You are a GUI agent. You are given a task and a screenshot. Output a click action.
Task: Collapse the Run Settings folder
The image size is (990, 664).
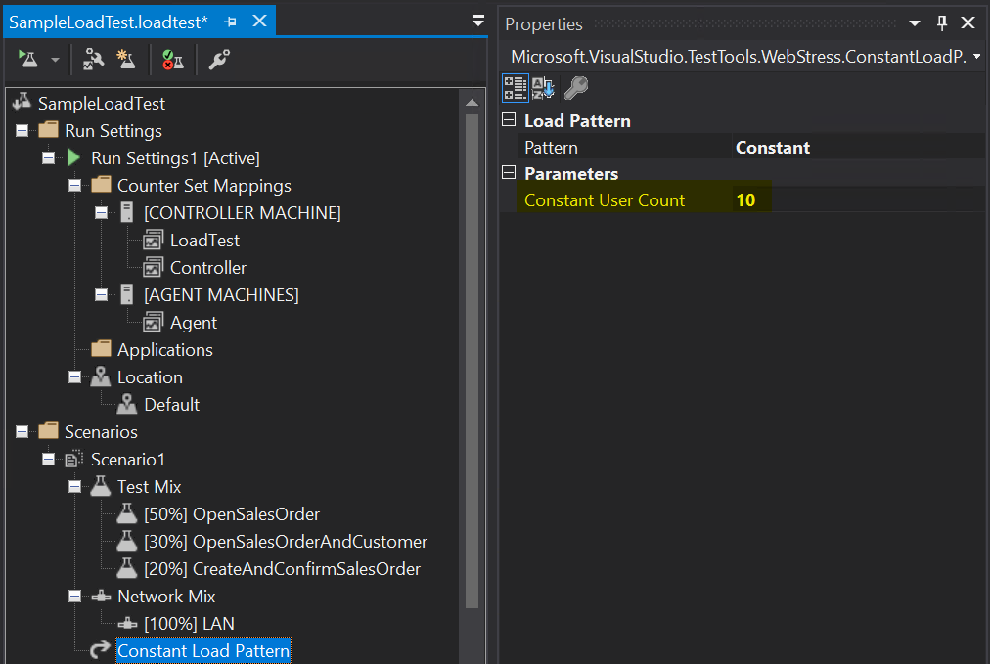[x=22, y=131]
